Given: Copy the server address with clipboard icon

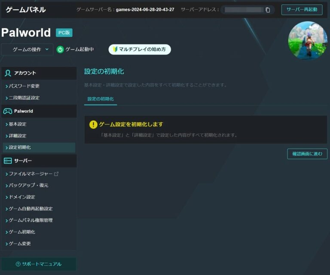Looking at the screenshot, I should pos(268,10).
